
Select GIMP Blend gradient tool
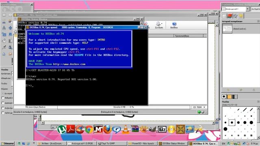click(x=10, y=41)
